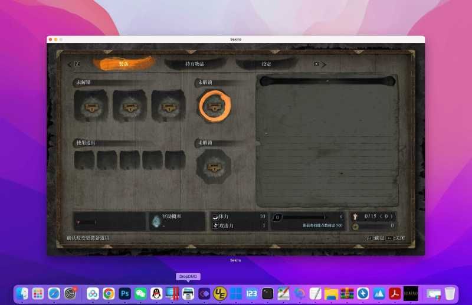
Task: Select the fifth empty use item slot
Action: point(175,159)
